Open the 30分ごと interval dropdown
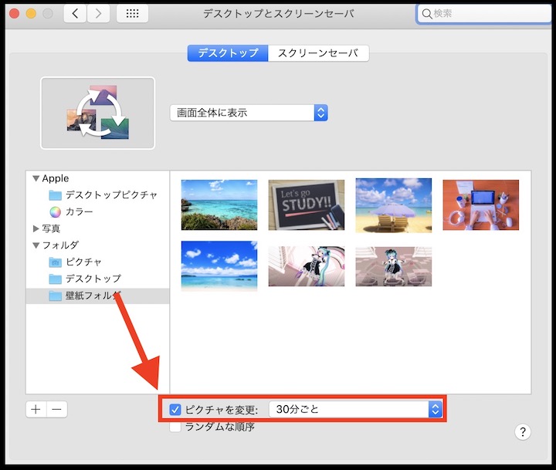Image resolution: width=556 pixels, height=470 pixels. pos(355,409)
